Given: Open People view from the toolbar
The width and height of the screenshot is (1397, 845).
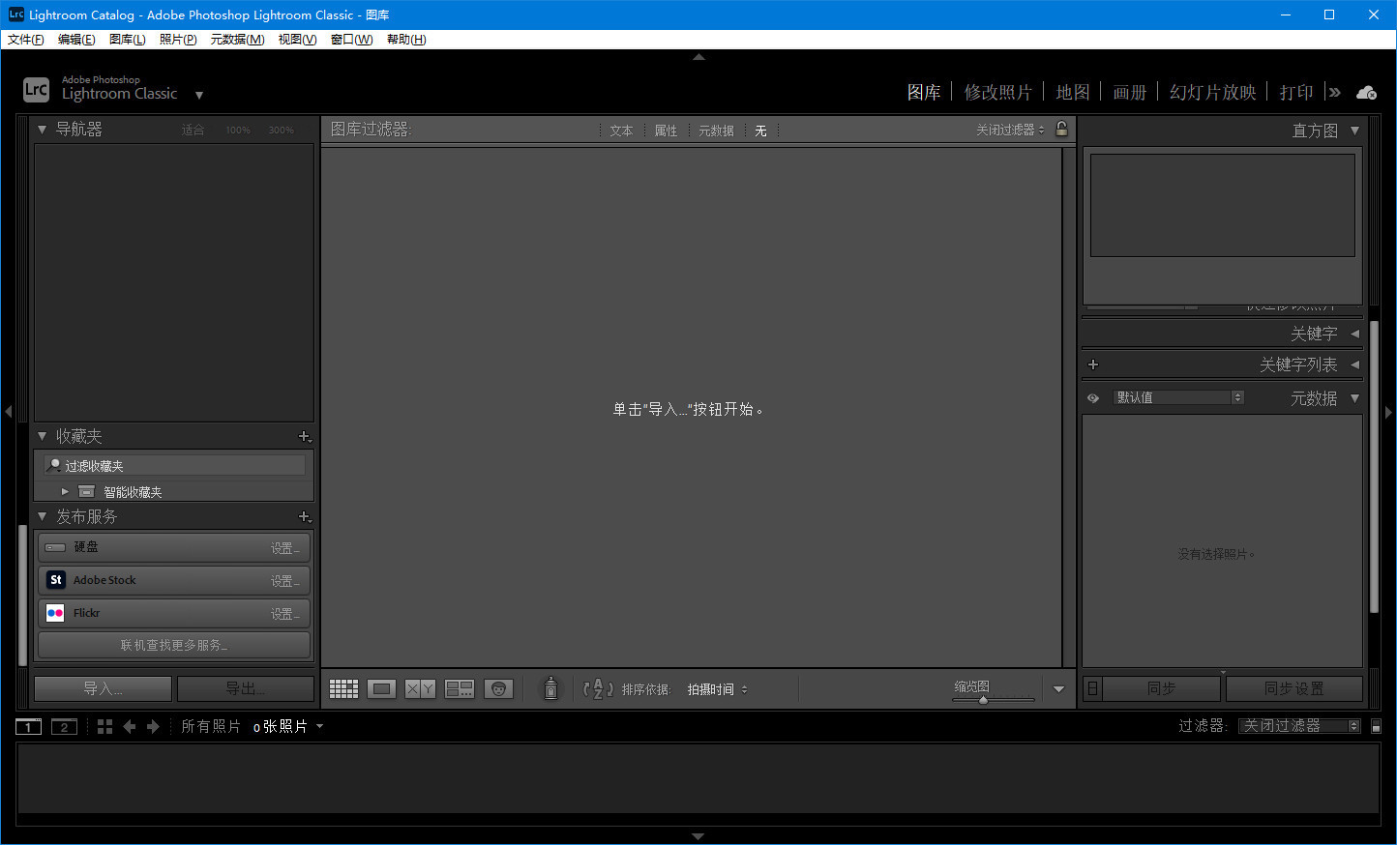Looking at the screenshot, I should (x=499, y=688).
